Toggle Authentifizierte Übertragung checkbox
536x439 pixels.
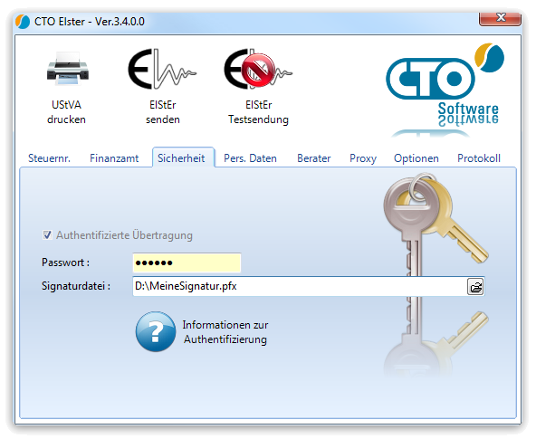click(x=47, y=235)
